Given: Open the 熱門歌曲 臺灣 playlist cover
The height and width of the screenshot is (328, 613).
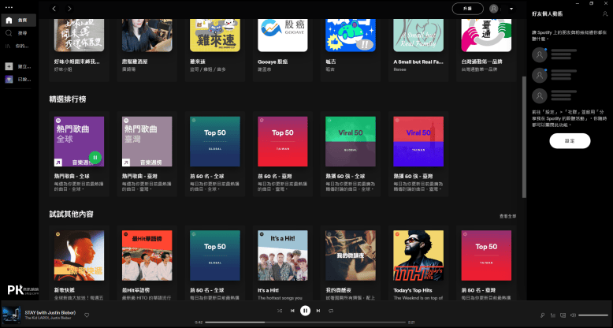Looking at the screenshot, I should pos(147,141).
